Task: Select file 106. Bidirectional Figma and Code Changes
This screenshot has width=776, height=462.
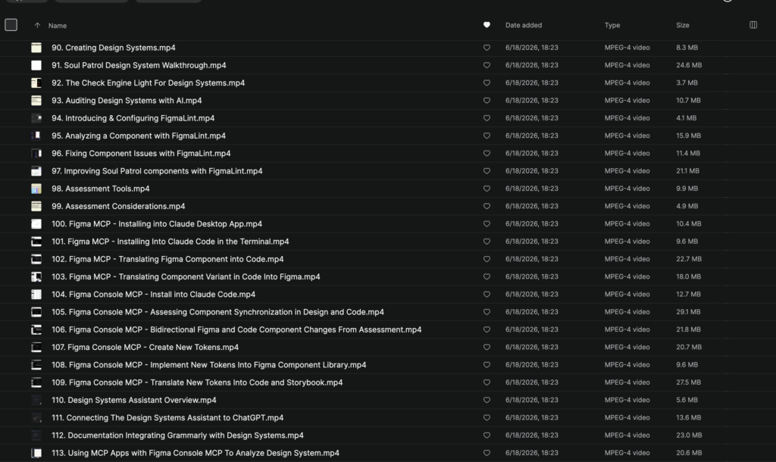Action: pyautogui.click(x=236, y=329)
